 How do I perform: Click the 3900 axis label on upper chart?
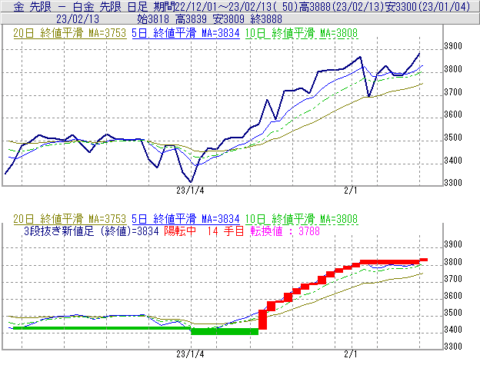(x=453, y=46)
